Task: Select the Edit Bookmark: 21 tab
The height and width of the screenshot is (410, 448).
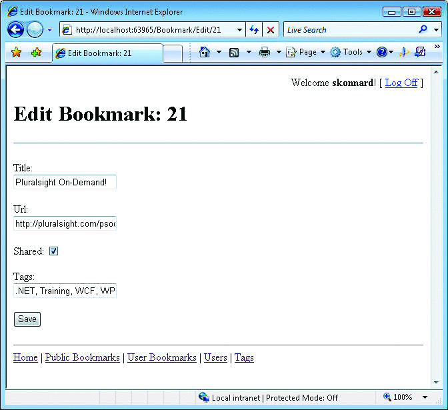Action: (x=107, y=53)
